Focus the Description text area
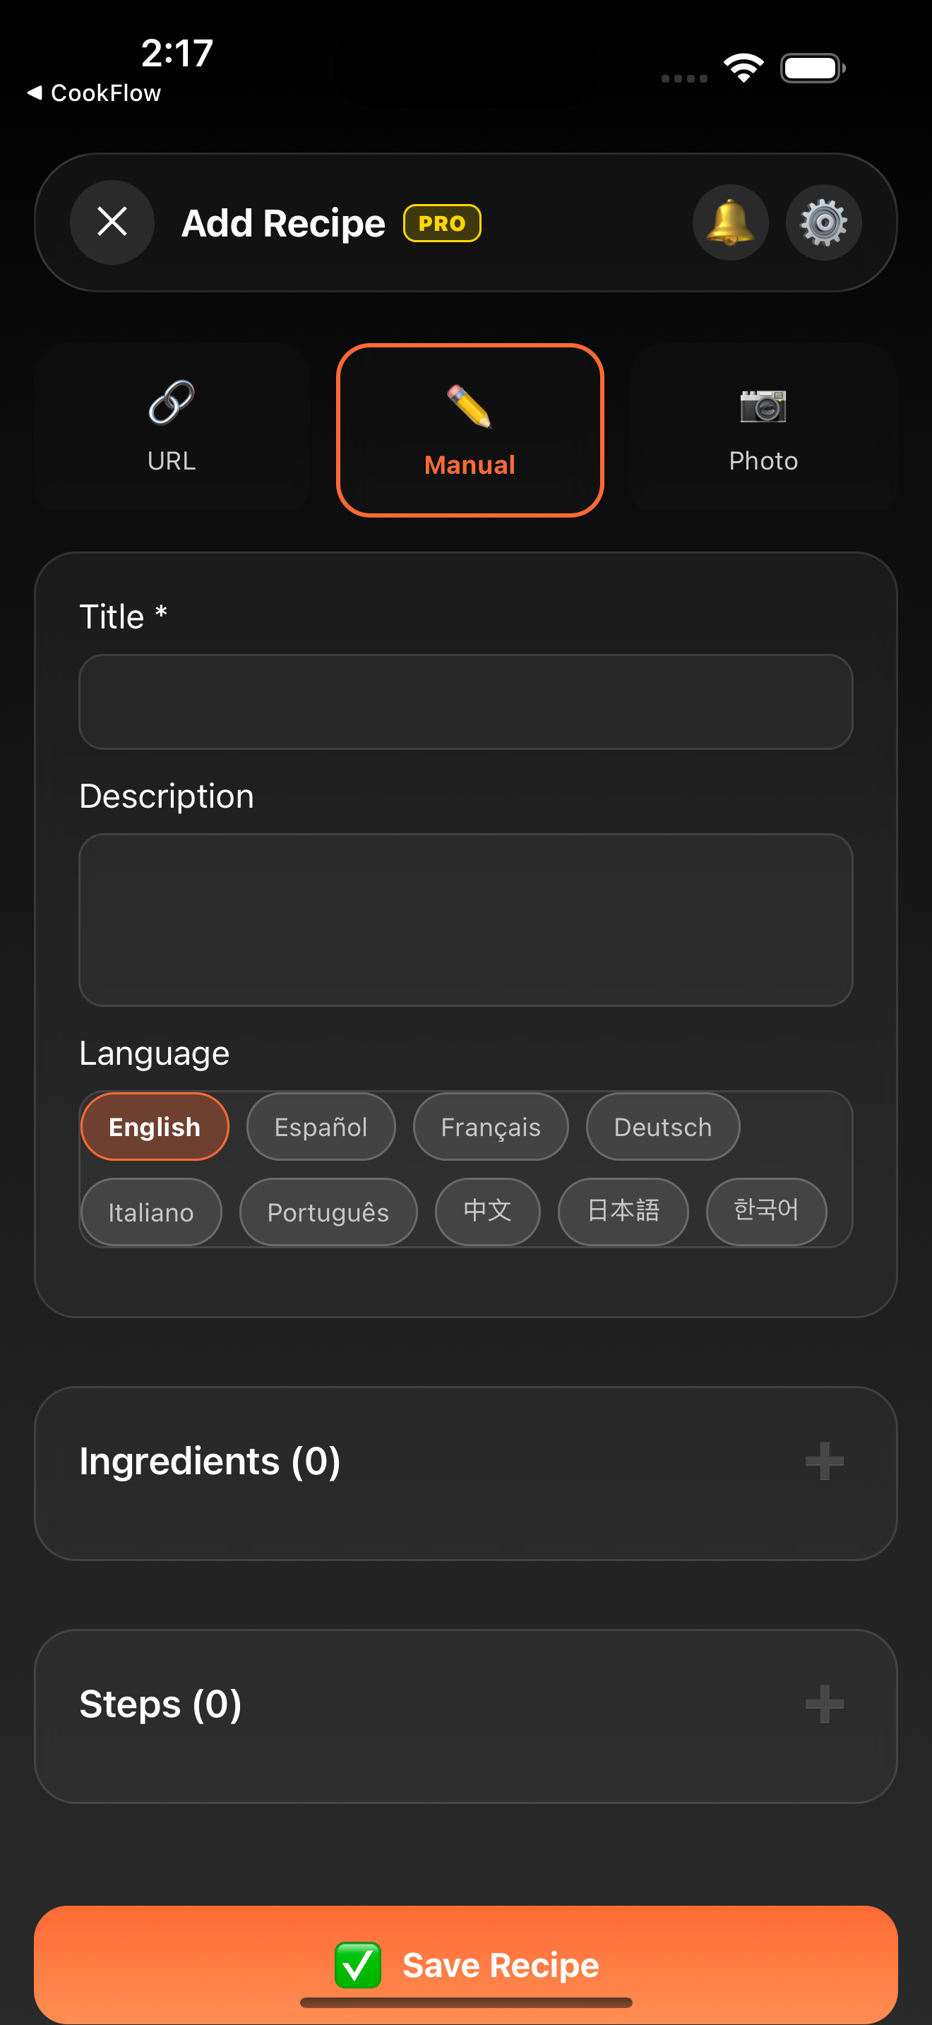 pyautogui.click(x=466, y=919)
